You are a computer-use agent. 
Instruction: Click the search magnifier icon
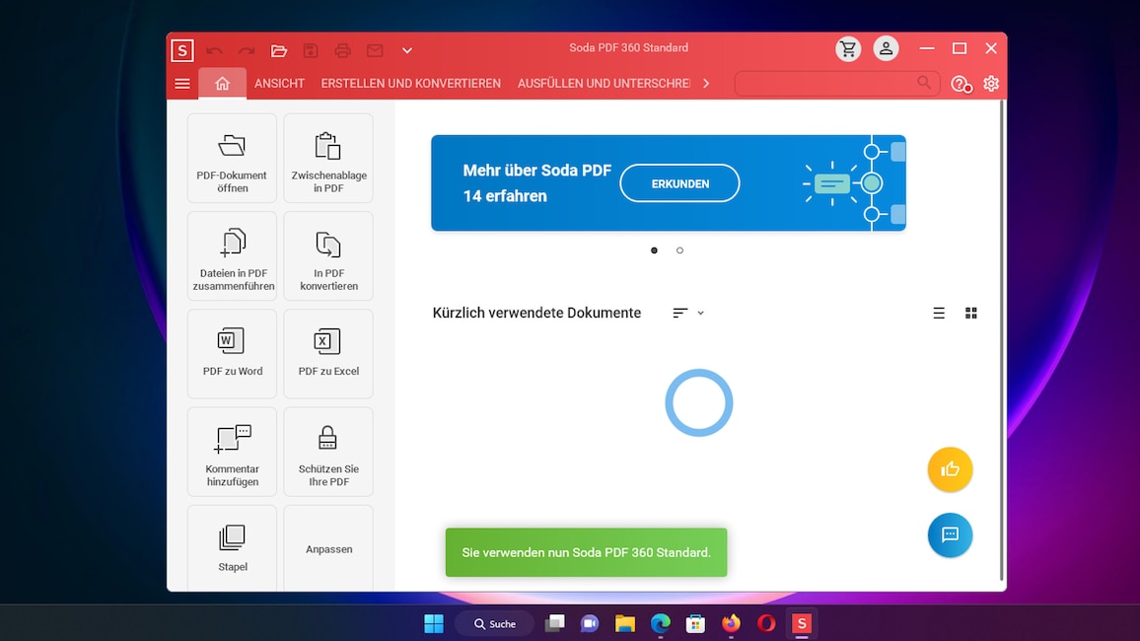tap(923, 83)
